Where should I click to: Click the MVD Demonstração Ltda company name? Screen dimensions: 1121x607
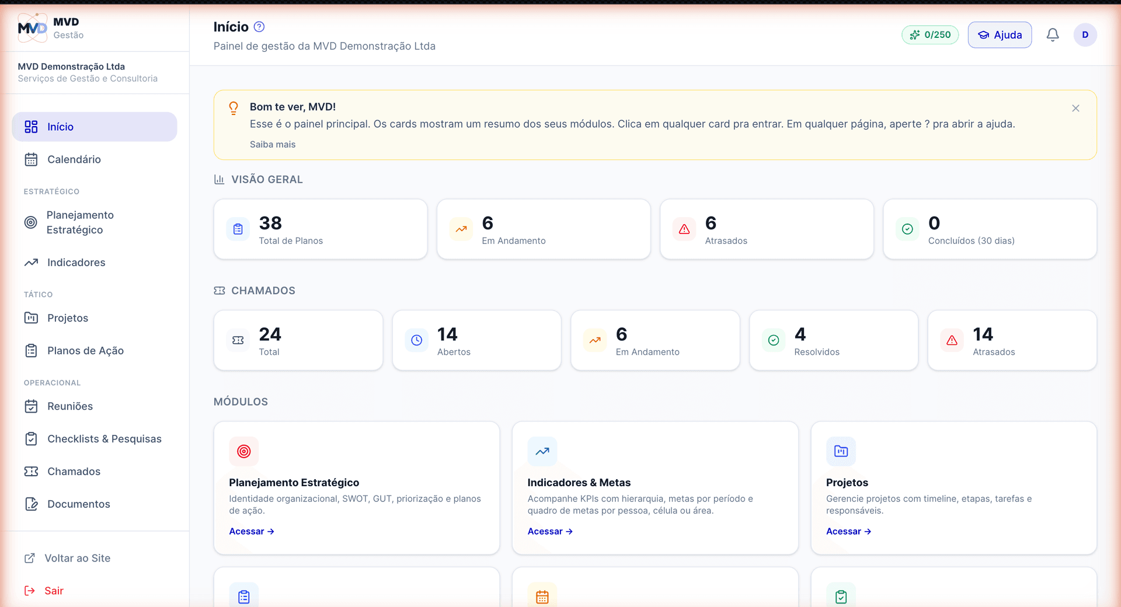tap(71, 67)
